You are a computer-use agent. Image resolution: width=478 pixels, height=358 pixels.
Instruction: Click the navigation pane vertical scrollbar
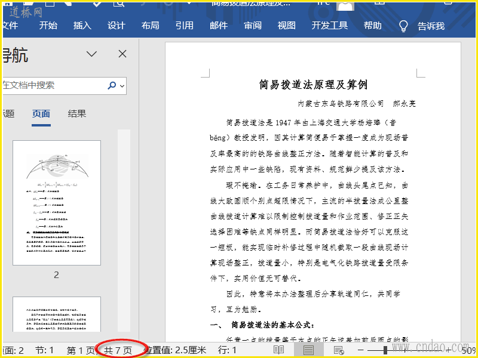(124, 230)
